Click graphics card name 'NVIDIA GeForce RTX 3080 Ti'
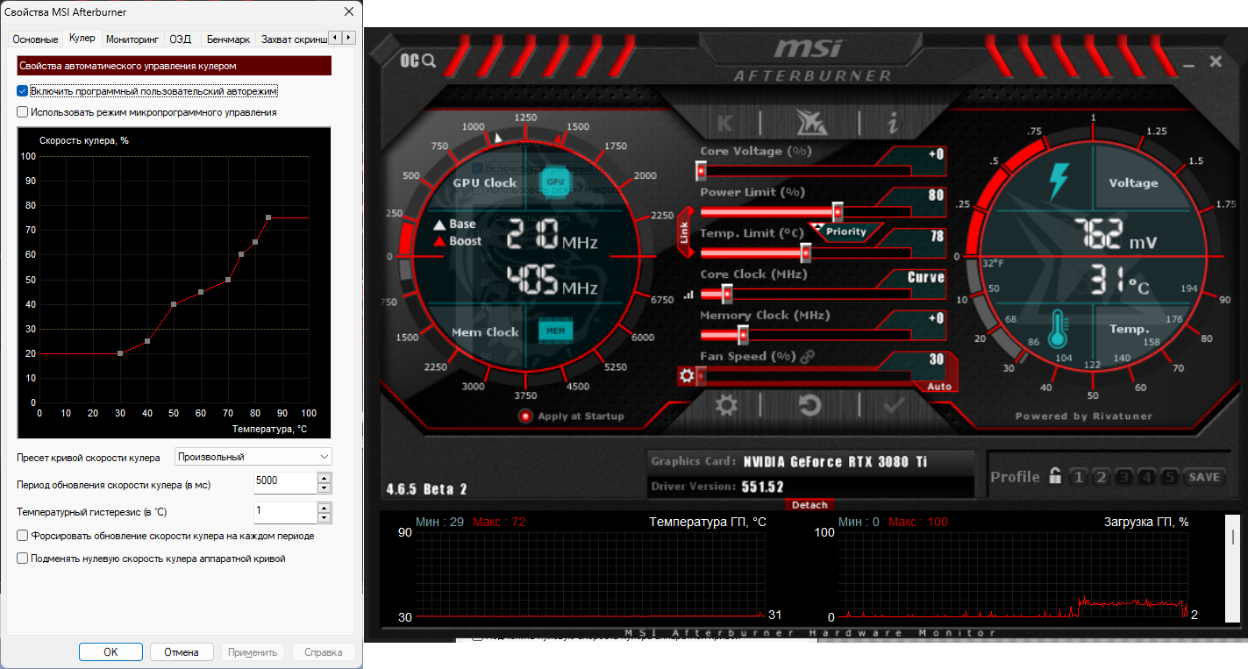This screenshot has height=669, width=1248. pos(835,462)
